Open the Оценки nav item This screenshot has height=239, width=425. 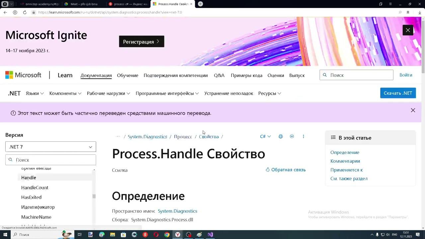(276, 75)
